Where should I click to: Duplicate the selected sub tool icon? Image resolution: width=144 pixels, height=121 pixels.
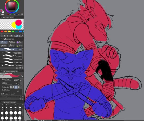(x=20, y=68)
